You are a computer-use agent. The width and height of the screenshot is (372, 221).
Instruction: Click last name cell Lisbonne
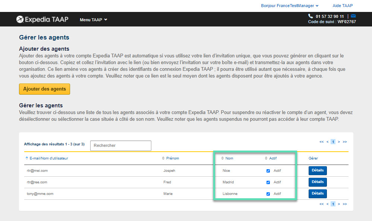pos(230,194)
